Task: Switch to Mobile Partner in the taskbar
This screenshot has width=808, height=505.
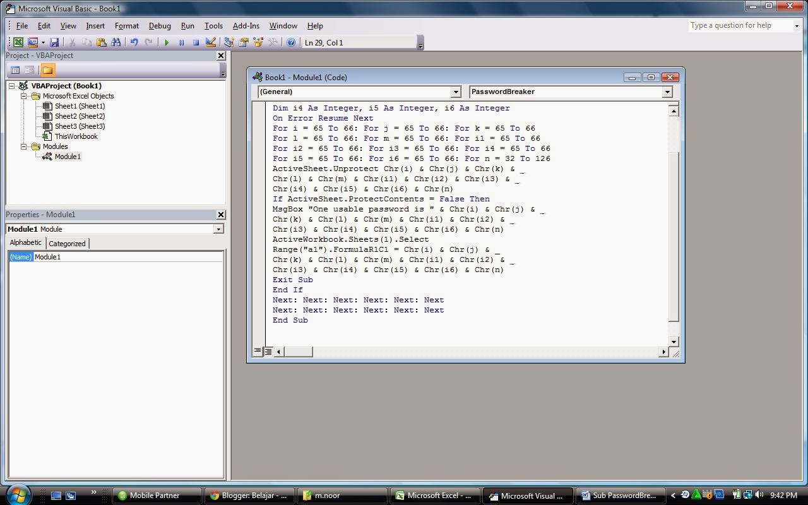Action: tap(157, 496)
